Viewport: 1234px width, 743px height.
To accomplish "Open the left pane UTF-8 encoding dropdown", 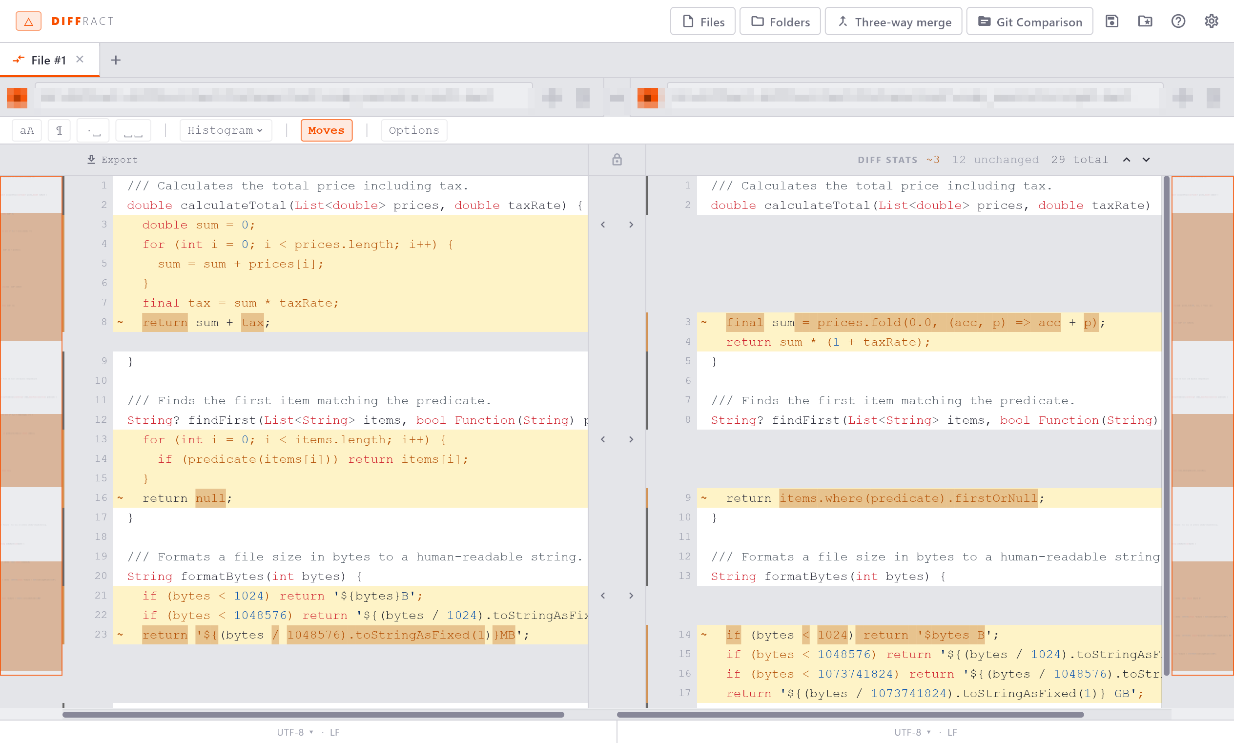I will click(295, 732).
